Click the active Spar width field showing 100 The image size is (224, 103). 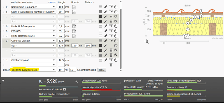74,46
